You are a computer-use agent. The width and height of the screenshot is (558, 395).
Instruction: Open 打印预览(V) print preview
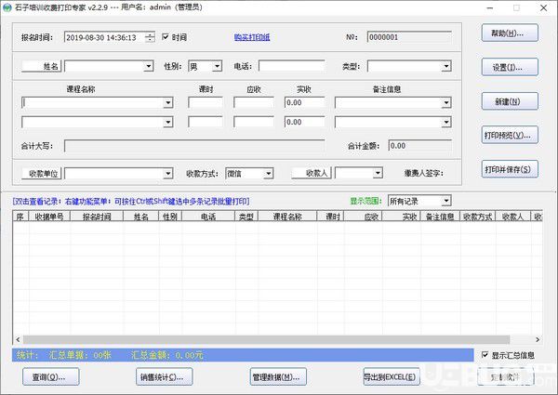click(x=510, y=135)
